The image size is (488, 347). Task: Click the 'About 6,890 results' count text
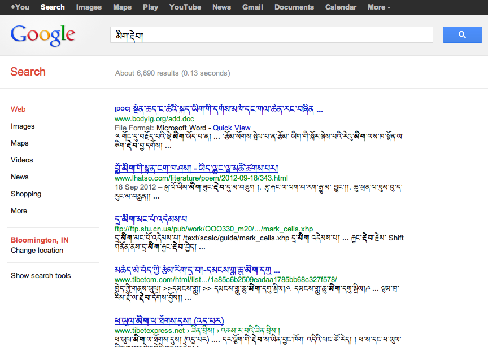173,73
